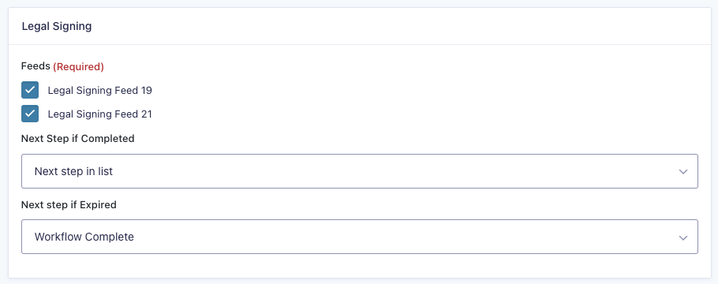718x284 pixels.
Task: Click the 'Next Step if Completed' field label
Action: click(78, 138)
